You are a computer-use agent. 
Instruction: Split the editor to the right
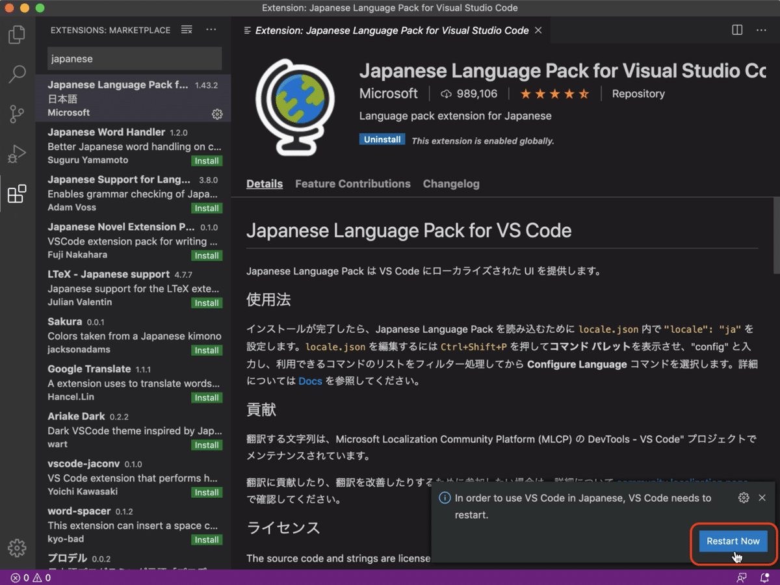(737, 30)
